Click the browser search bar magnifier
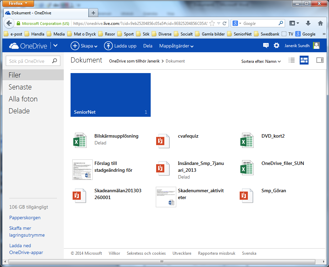This screenshot has width=329, height=267. (x=281, y=23)
